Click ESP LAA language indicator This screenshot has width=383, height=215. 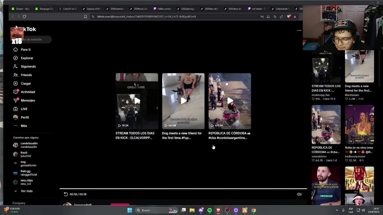tap(351, 210)
